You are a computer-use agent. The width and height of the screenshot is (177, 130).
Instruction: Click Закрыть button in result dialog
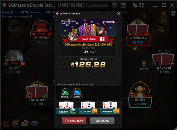(x=102, y=121)
